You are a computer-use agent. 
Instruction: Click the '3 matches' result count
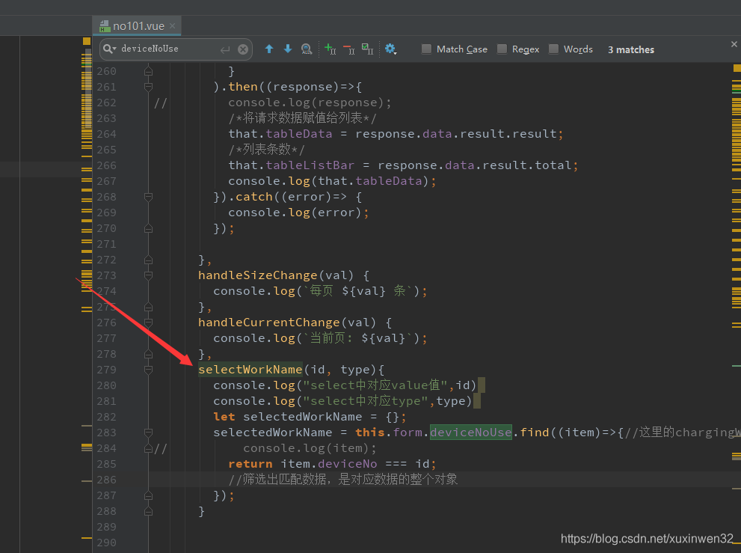631,49
